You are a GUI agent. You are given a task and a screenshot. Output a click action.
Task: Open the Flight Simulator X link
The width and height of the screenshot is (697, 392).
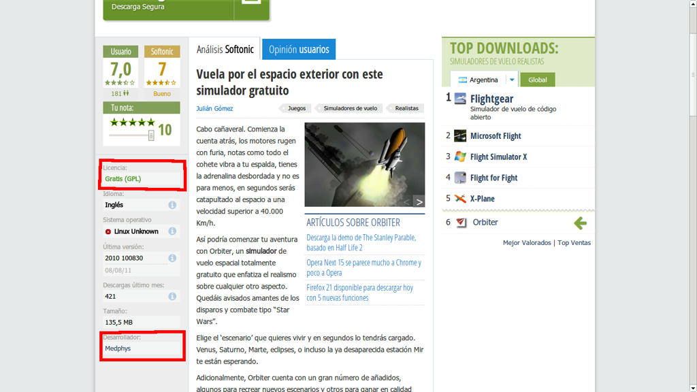click(499, 157)
